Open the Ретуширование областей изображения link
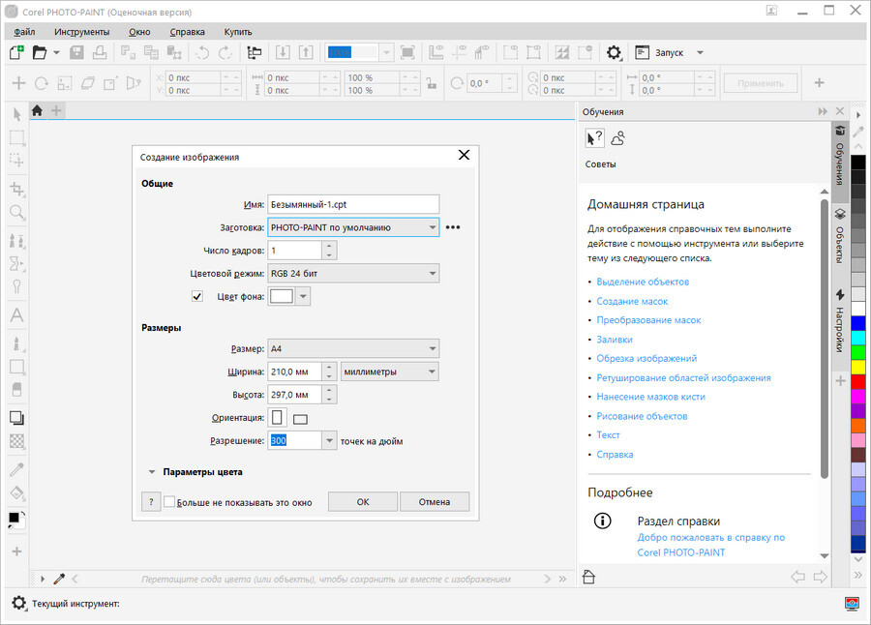 click(684, 377)
